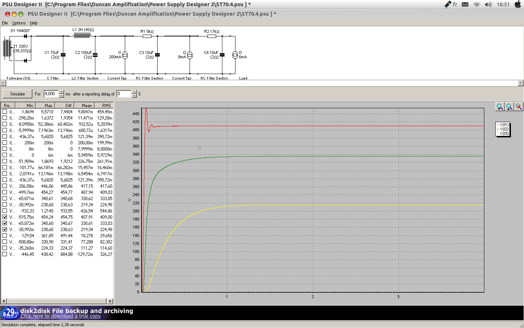524x328 pixels.
Task: Check the row with Min -8,0958m
Action: pyautogui.click(x=5, y=124)
